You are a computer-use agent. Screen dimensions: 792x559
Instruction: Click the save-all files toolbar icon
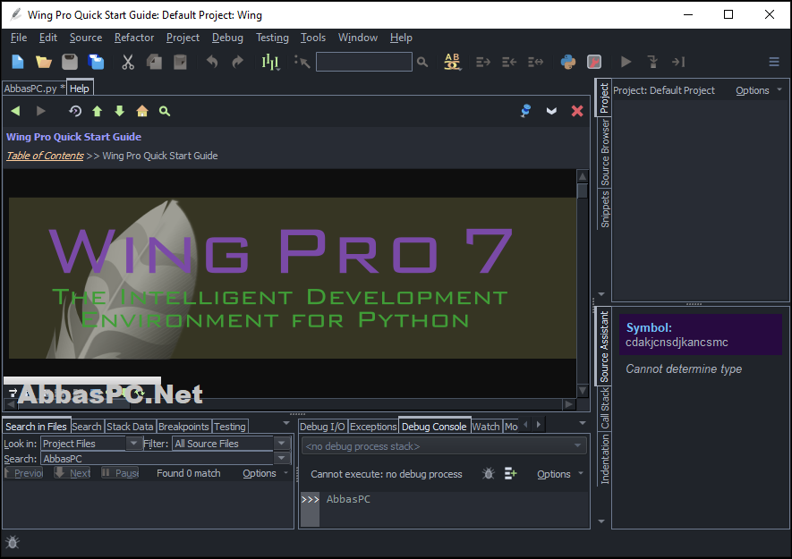tap(96, 62)
